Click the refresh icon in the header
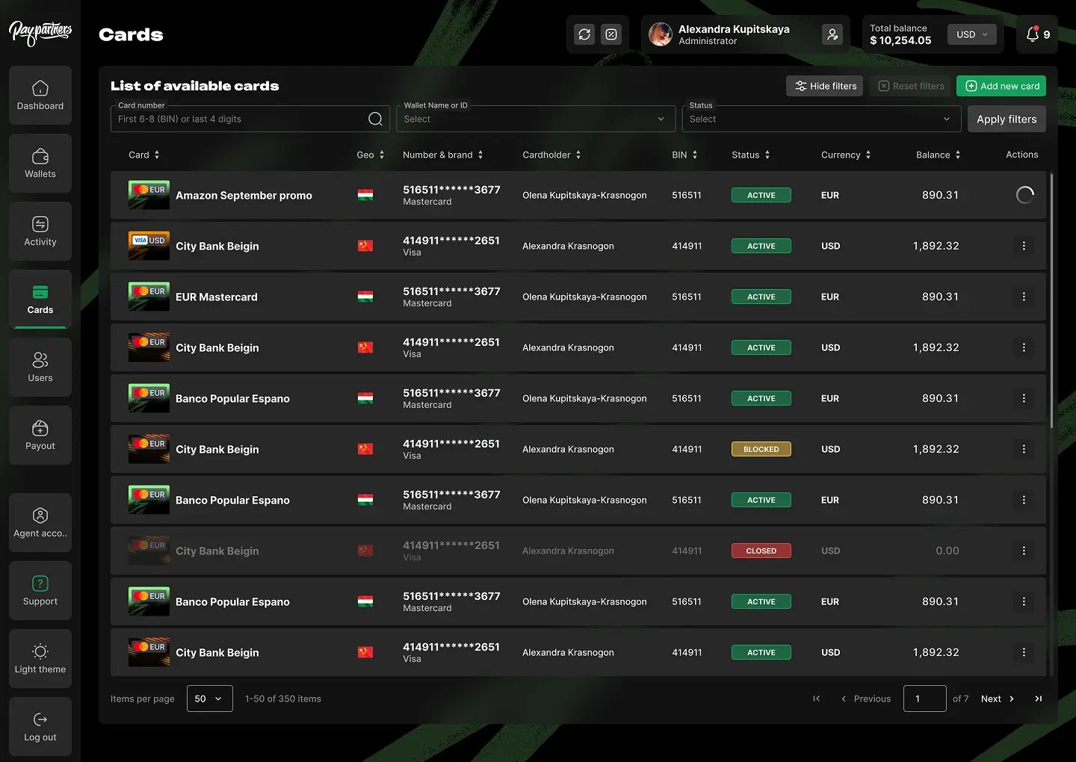Screen dimensions: 1076x762 (x=584, y=34)
